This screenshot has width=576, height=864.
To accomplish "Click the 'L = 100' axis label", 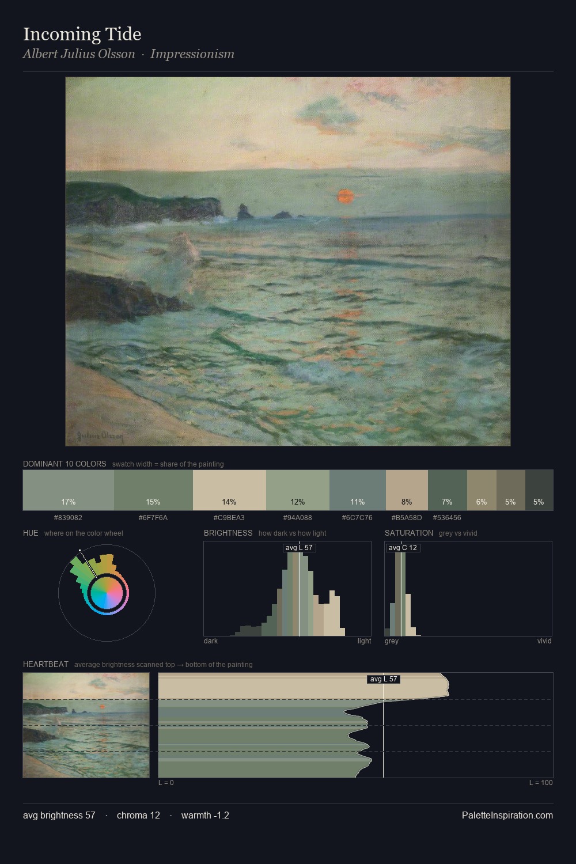I will [541, 783].
